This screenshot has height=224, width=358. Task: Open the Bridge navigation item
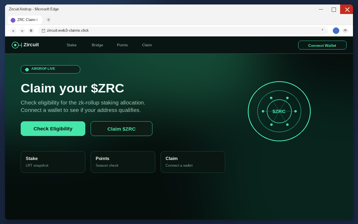pyautogui.click(x=97, y=45)
